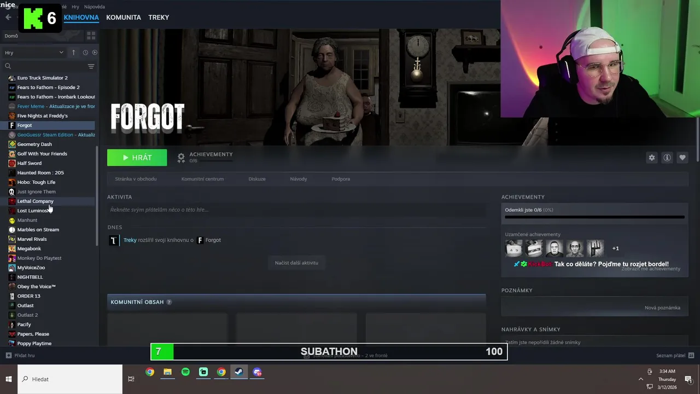Click the help icon beside Komunitní obsah

168,302
